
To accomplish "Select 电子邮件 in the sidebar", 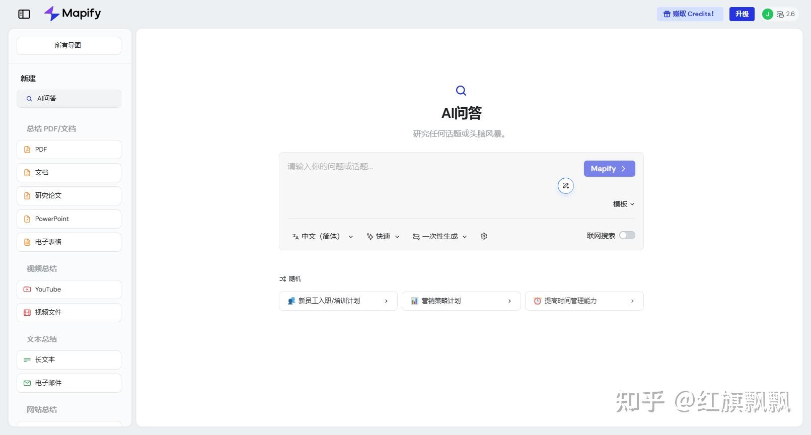I will [x=69, y=383].
